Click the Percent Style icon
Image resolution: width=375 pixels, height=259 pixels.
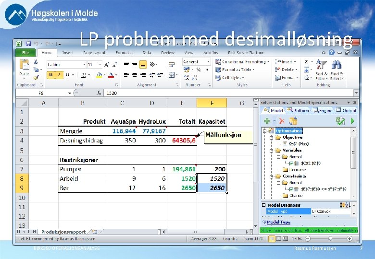pyautogui.click(x=198, y=70)
